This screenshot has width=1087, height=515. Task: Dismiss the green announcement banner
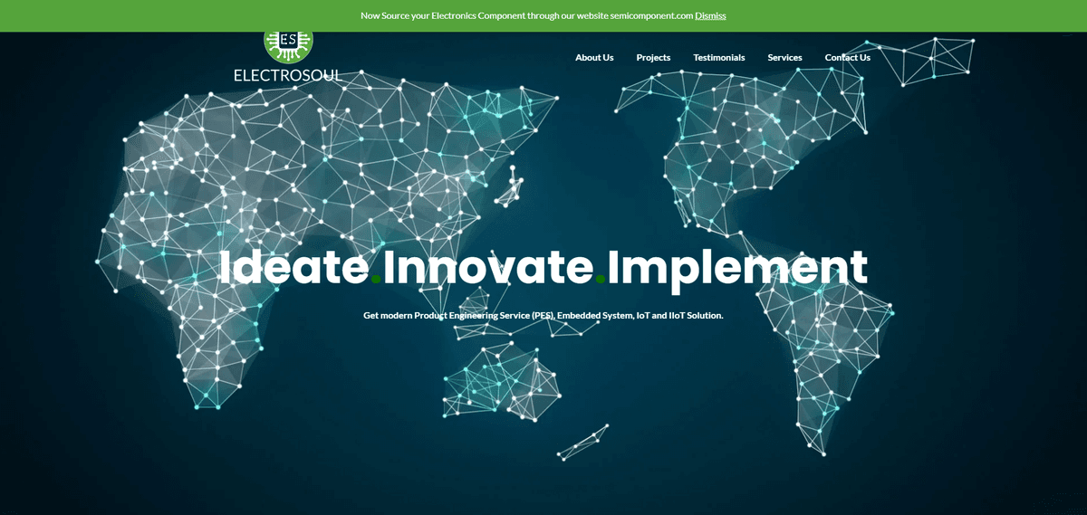(710, 15)
